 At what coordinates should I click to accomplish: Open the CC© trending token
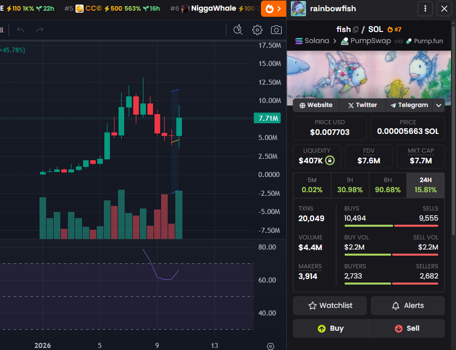112,9
